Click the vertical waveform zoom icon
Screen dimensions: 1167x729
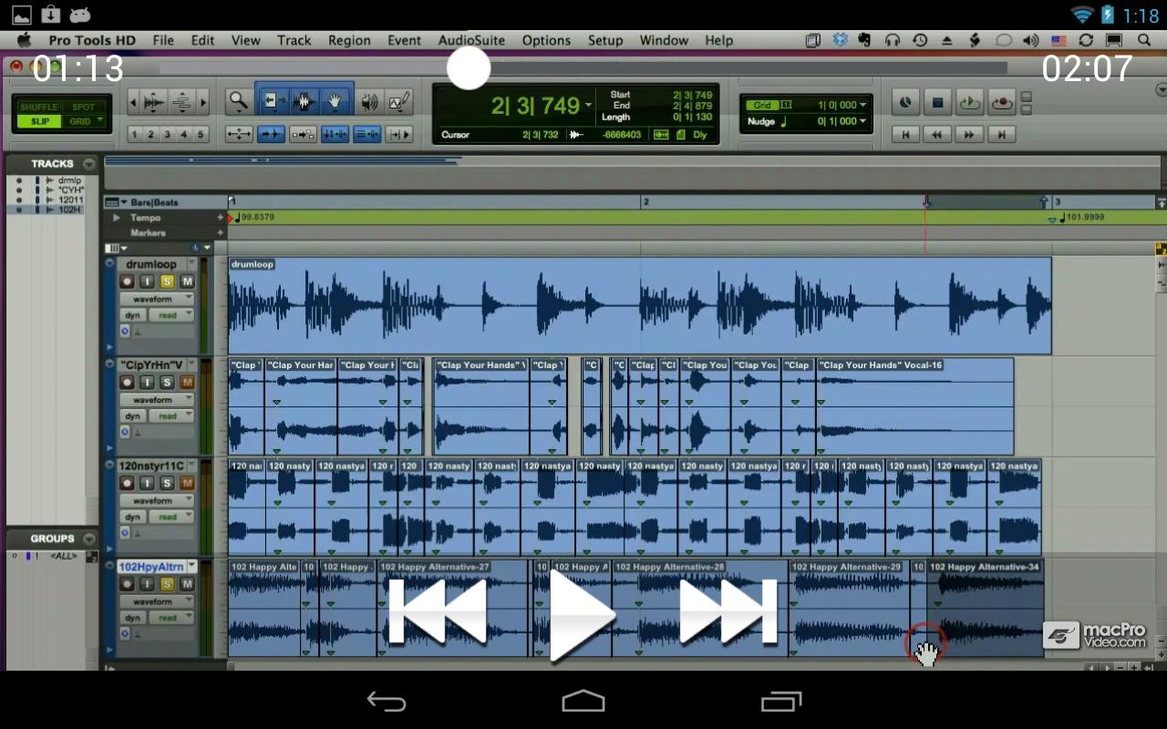click(x=154, y=102)
